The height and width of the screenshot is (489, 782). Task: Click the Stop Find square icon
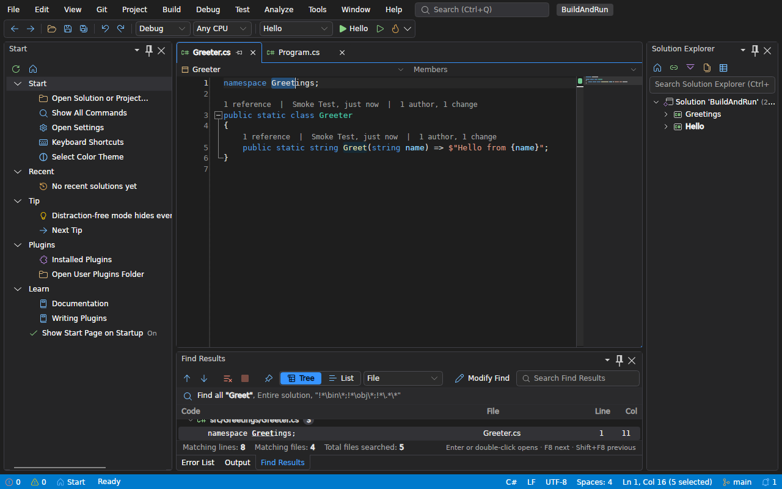coord(245,378)
